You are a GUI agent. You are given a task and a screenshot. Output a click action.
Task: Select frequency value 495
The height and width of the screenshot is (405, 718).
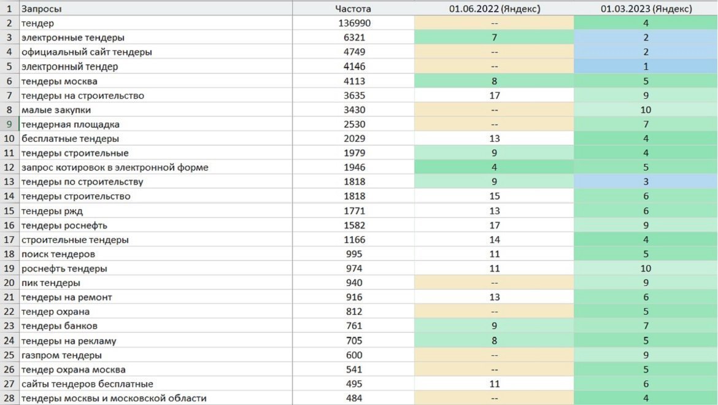click(x=354, y=384)
